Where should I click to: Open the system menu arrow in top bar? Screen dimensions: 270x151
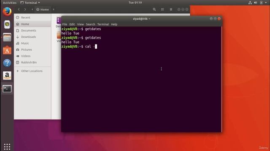point(266,3)
